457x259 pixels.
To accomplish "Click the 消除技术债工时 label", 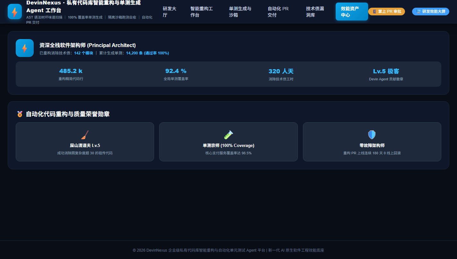I will [281, 79].
